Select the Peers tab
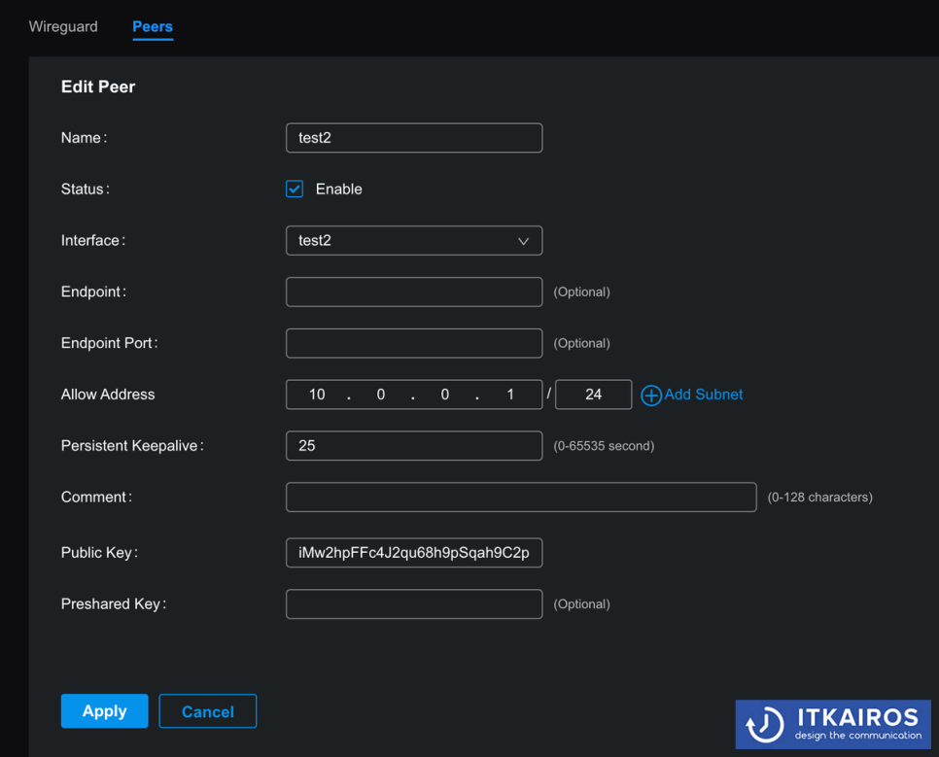This screenshot has height=757, width=939. click(153, 26)
